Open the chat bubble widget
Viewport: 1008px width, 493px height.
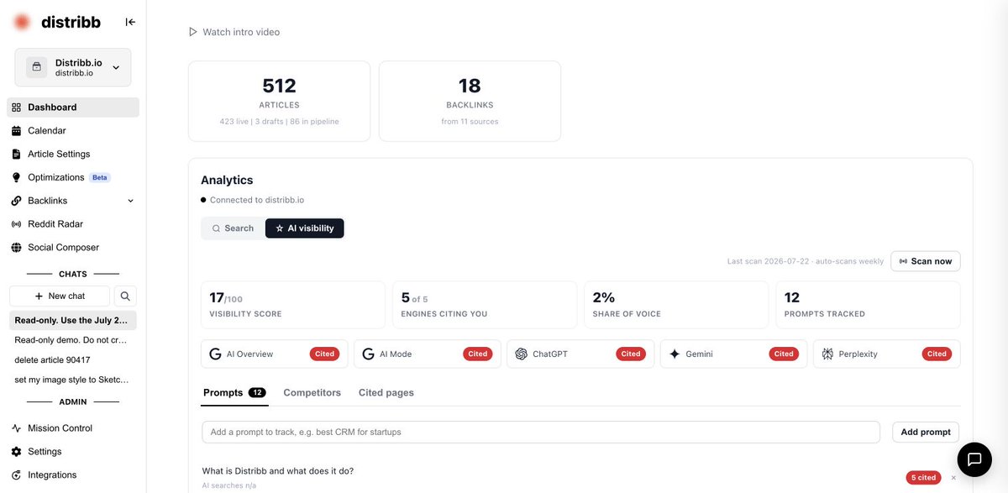point(974,459)
